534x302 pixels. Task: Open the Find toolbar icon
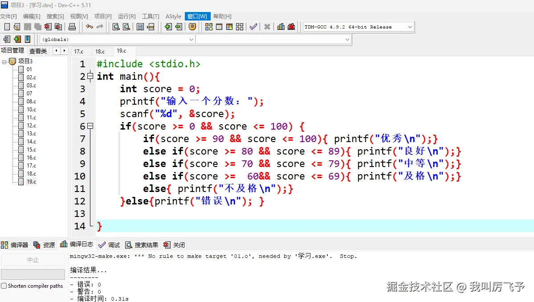coord(115,27)
